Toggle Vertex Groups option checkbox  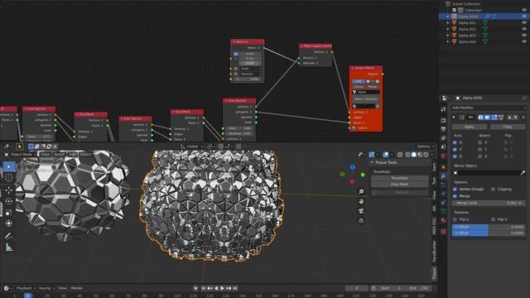[x=455, y=190]
